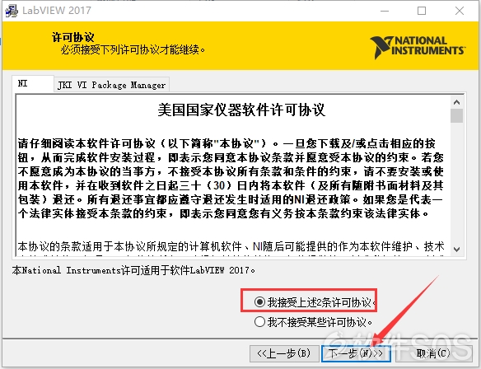
Task: Click the 美国国家仪器软件许可协议 heading
Action: 241,110
